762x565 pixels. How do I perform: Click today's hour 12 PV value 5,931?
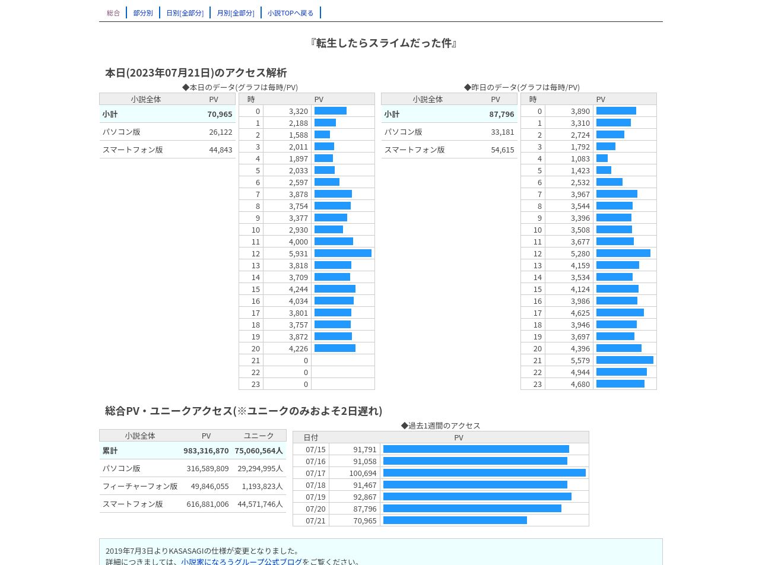[x=299, y=253]
